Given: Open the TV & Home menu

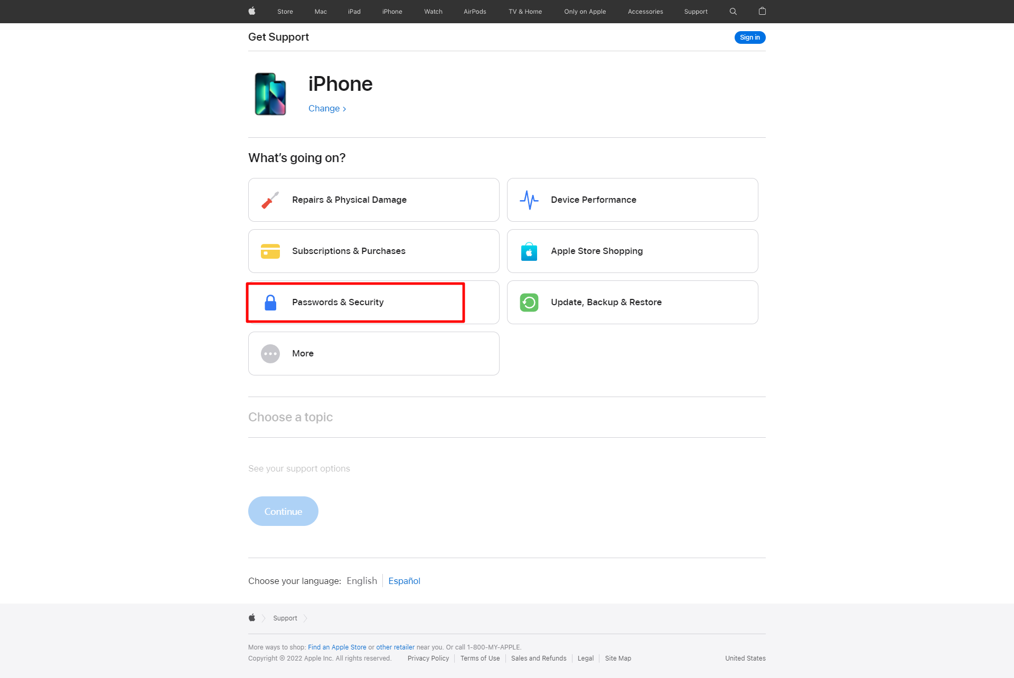Looking at the screenshot, I should point(525,12).
